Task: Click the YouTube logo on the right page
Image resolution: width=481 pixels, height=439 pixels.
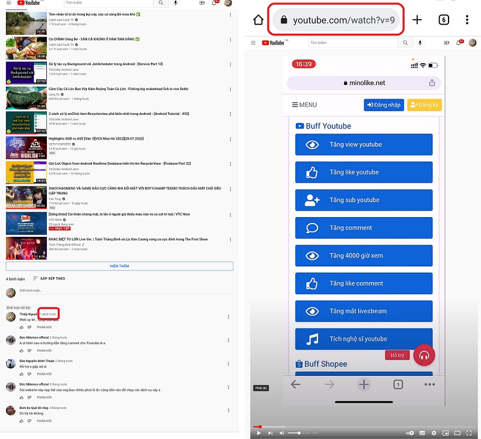Action: 273,43
